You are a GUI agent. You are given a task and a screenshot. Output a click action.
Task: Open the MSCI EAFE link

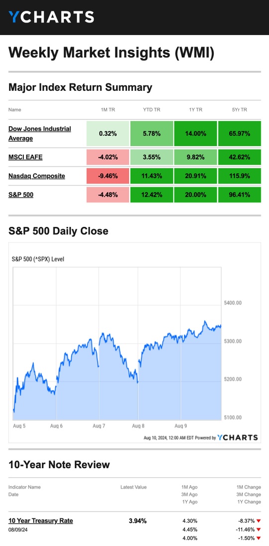[25, 157]
